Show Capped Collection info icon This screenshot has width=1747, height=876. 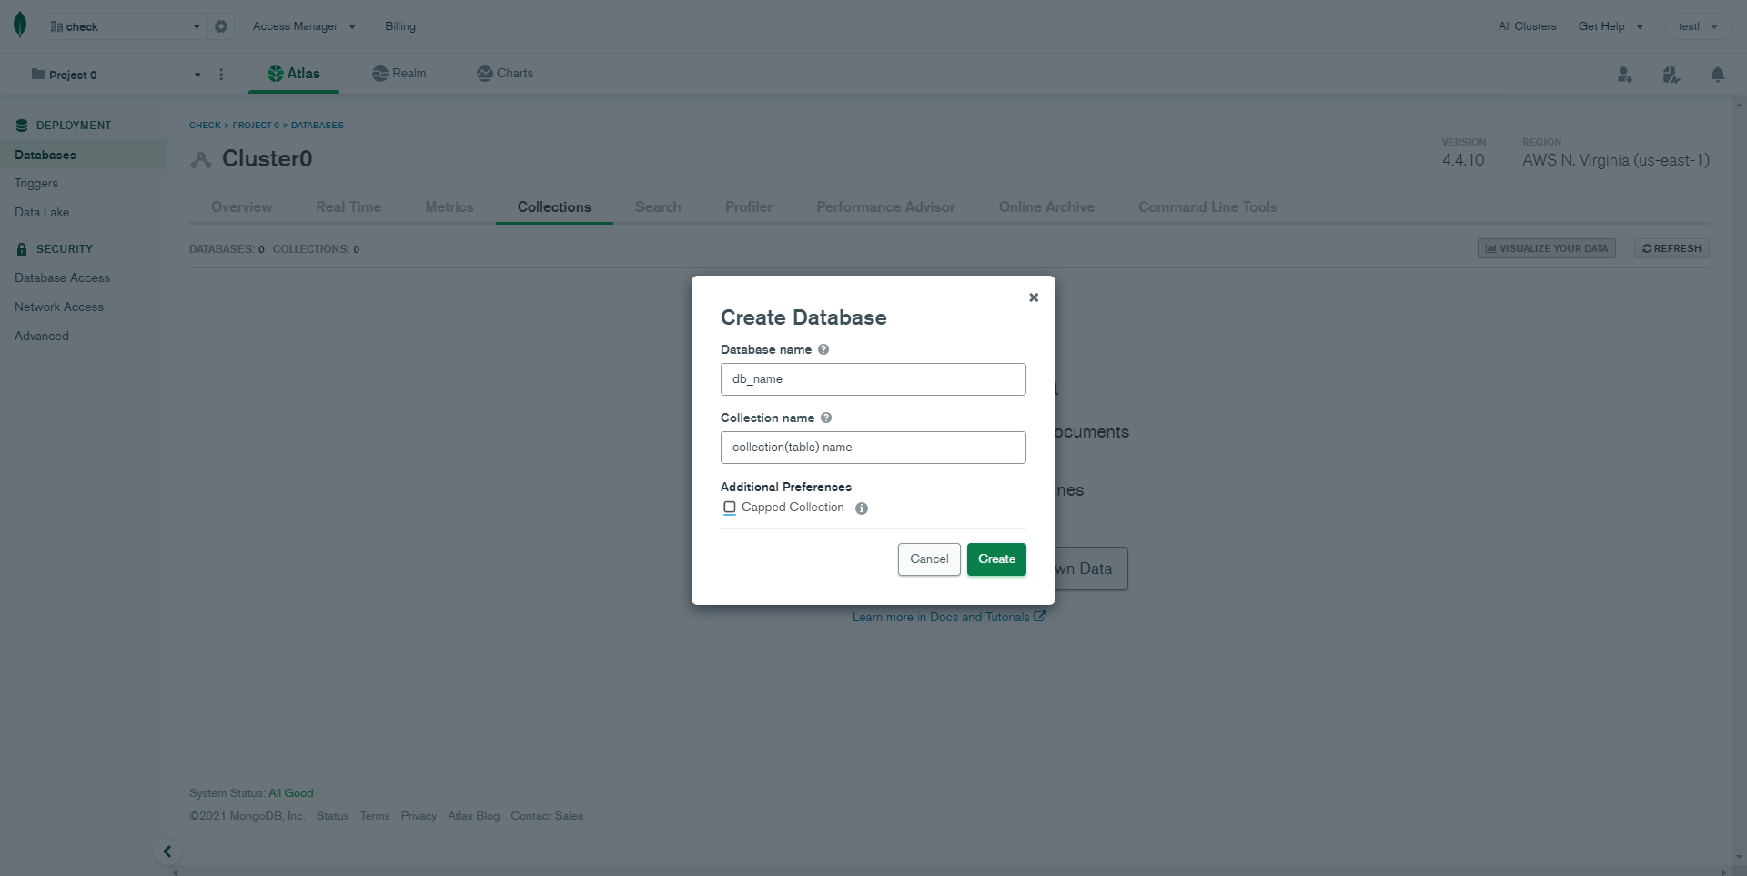click(x=862, y=508)
